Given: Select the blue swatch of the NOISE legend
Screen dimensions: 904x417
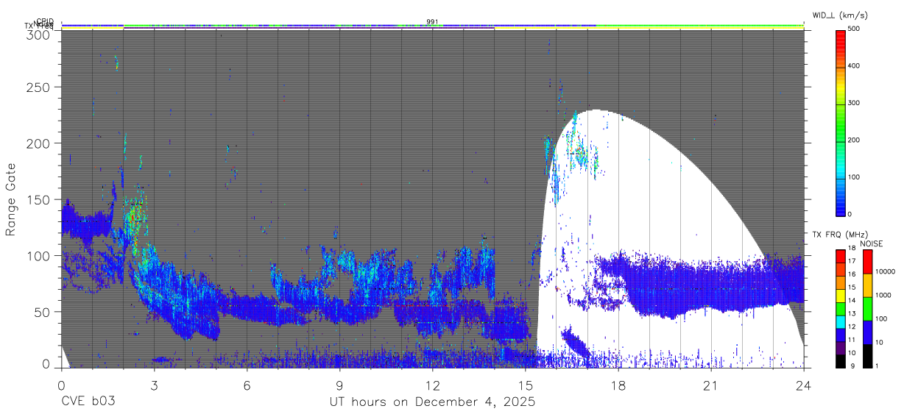Looking at the screenshot, I should [x=866, y=332].
